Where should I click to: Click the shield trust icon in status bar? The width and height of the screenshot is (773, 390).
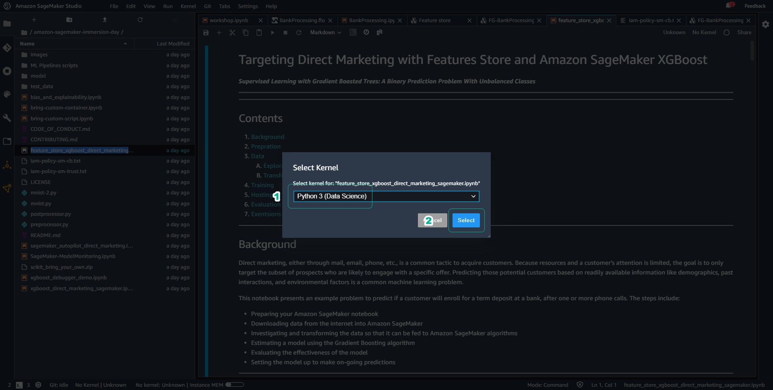(580, 385)
